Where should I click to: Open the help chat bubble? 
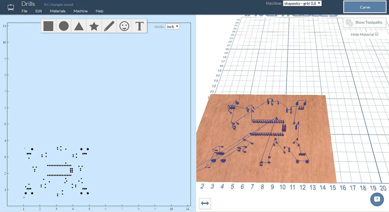[377, 199]
